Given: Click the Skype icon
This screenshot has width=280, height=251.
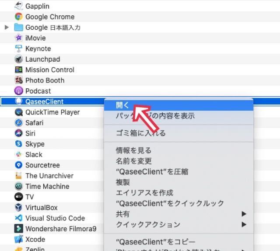Looking at the screenshot, I should pyautogui.click(x=18, y=144).
